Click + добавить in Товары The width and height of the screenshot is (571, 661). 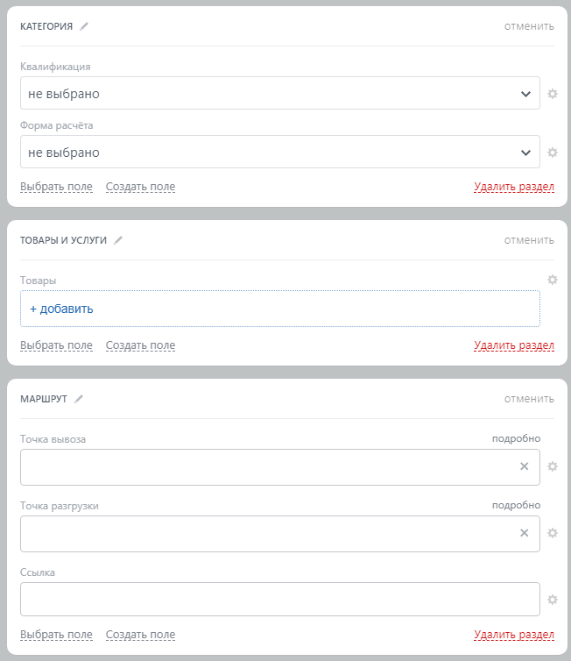(x=61, y=309)
